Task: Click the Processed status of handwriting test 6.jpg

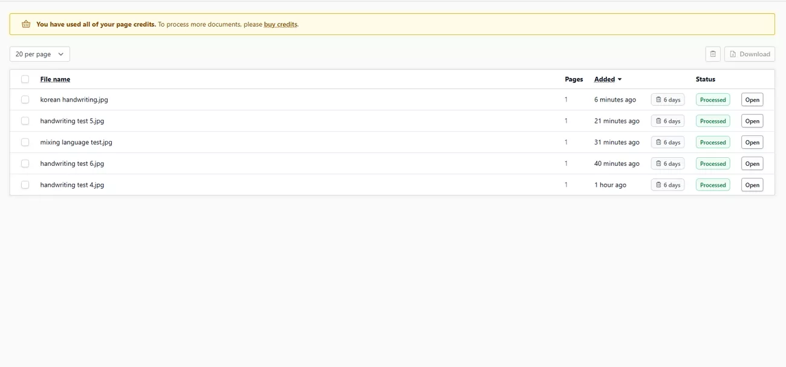Action: click(713, 163)
